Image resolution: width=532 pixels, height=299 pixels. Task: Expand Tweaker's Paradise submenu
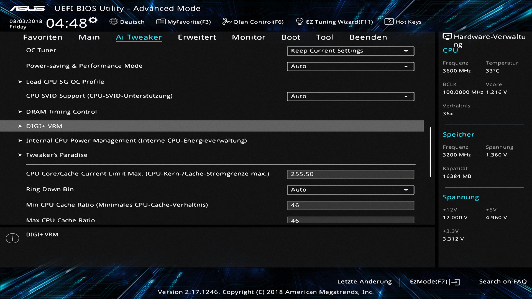(57, 155)
